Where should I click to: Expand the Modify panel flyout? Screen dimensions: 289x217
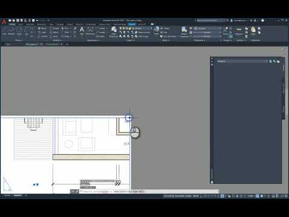pos(57,40)
